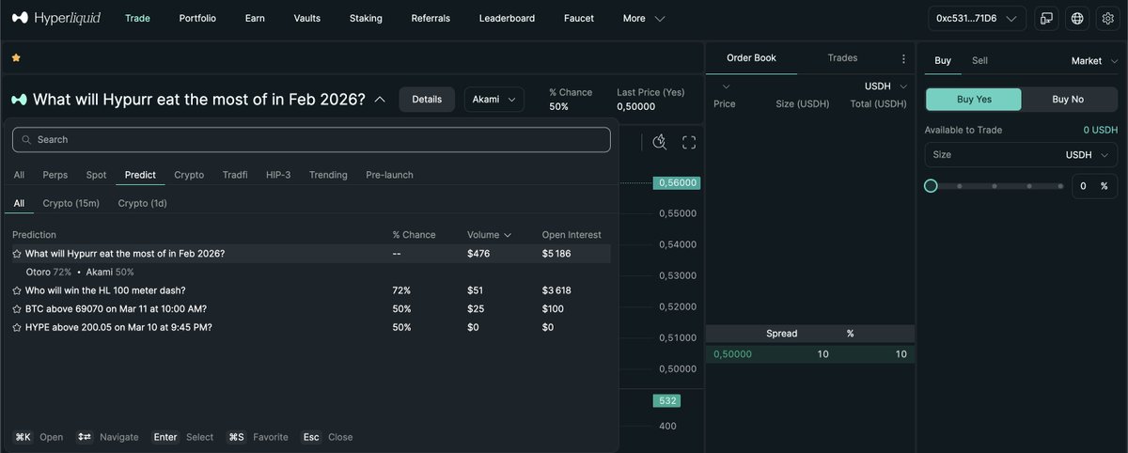Screen dimensions: 1128x453
Task: Select the Pre-launch category tab
Action: 389,175
